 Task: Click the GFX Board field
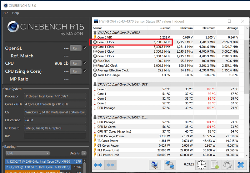[55, 128]
